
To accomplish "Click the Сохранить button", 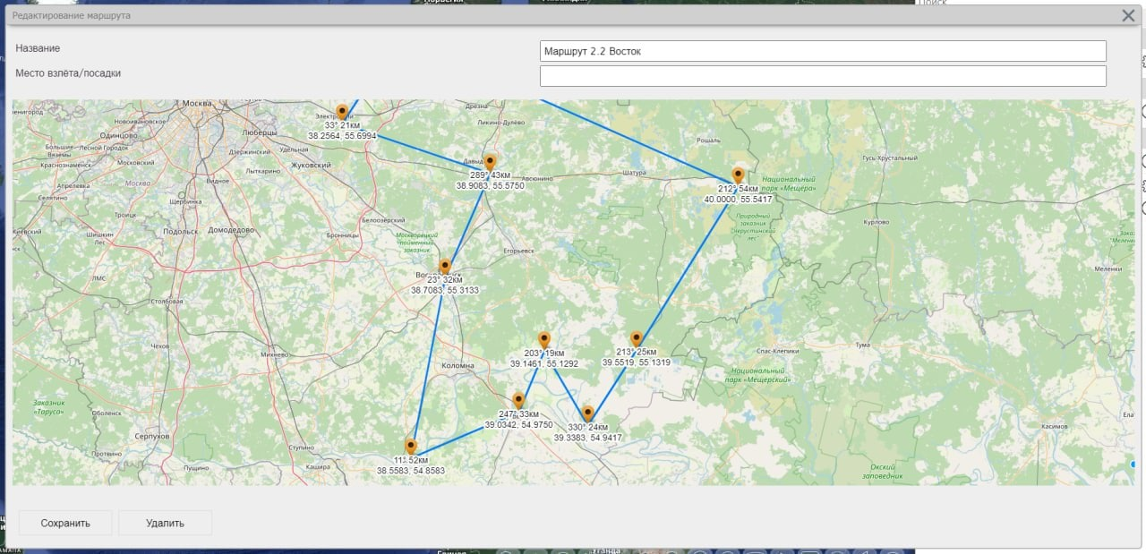I will [65, 523].
